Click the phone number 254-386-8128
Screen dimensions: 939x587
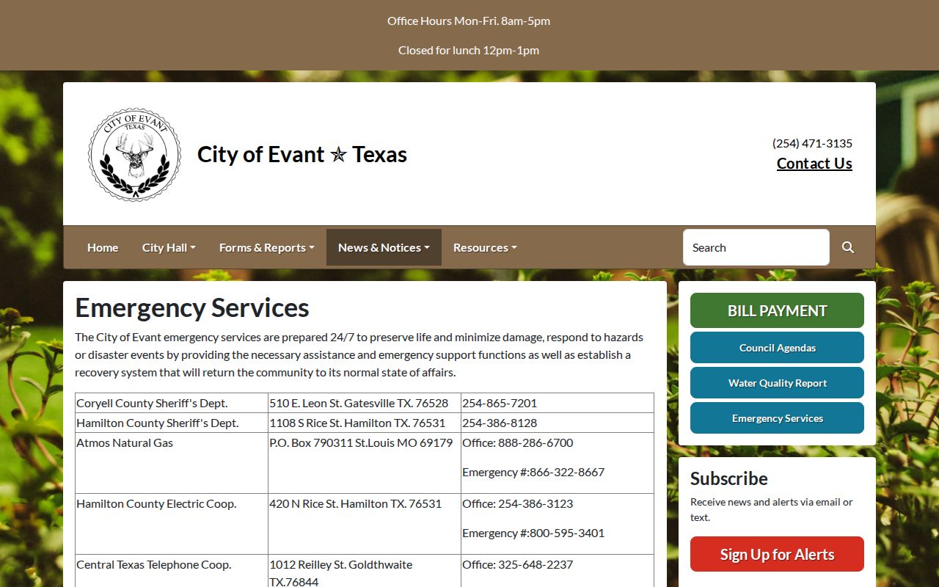(x=500, y=423)
